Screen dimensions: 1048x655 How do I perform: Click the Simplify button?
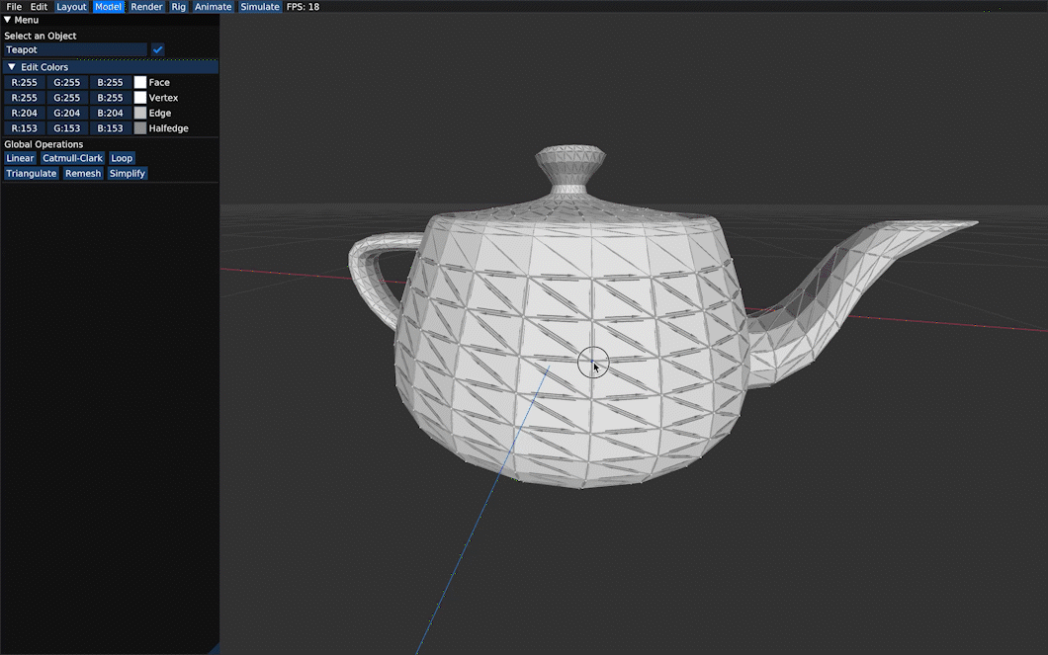(x=127, y=174)
